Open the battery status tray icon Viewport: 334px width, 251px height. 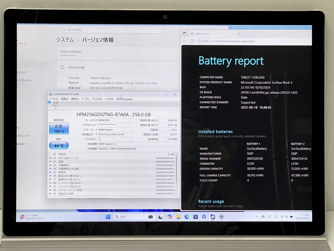click(291, 217)
